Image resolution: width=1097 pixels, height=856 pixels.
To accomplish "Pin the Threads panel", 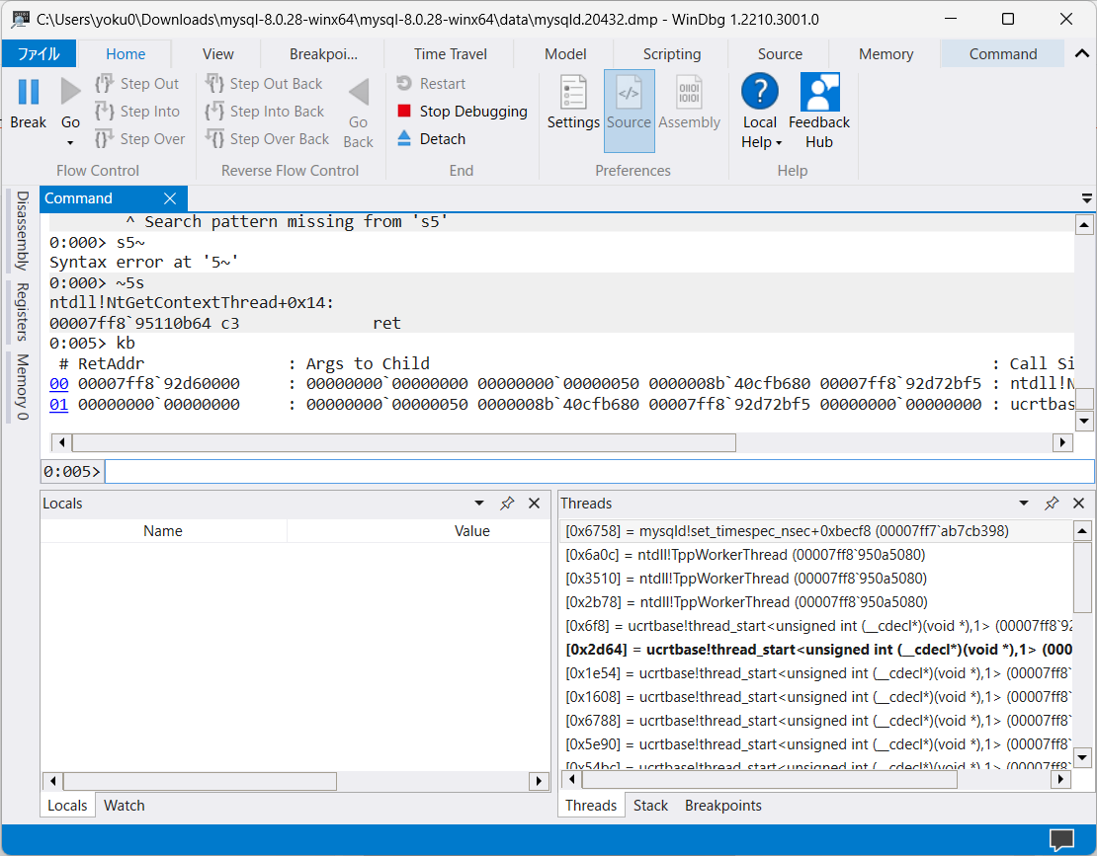I will click(1052, 504).
